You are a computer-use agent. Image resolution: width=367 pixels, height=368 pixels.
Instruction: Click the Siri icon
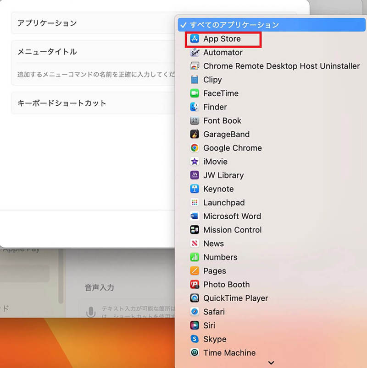coord(195,325)
